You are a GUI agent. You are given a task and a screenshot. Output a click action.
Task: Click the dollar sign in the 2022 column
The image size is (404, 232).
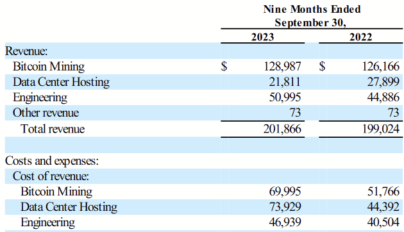[x=323, y=67]
